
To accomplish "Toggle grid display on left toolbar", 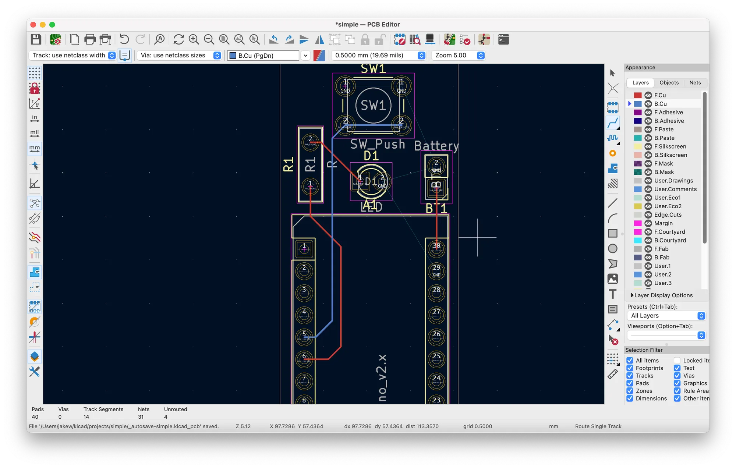I will pos(35,73).
